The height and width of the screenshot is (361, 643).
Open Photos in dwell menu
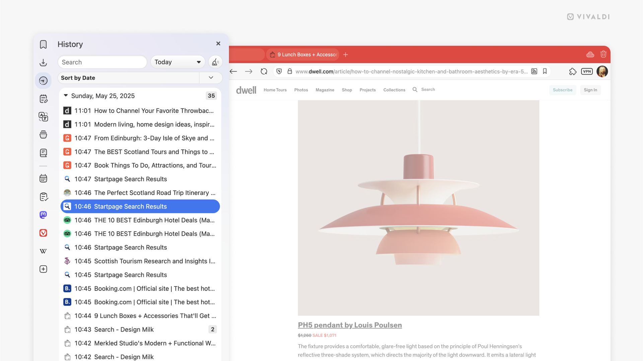coord(301,90)
